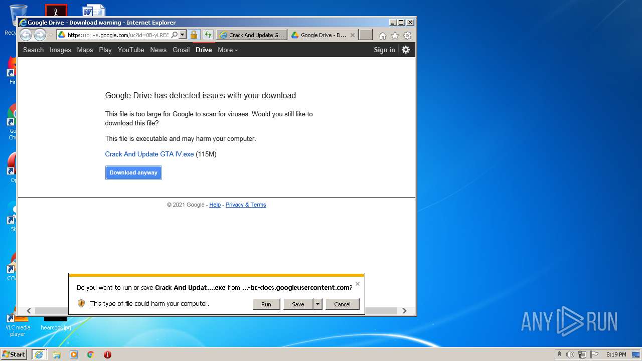Go back with the browser Back arrow

click(26, 35)
